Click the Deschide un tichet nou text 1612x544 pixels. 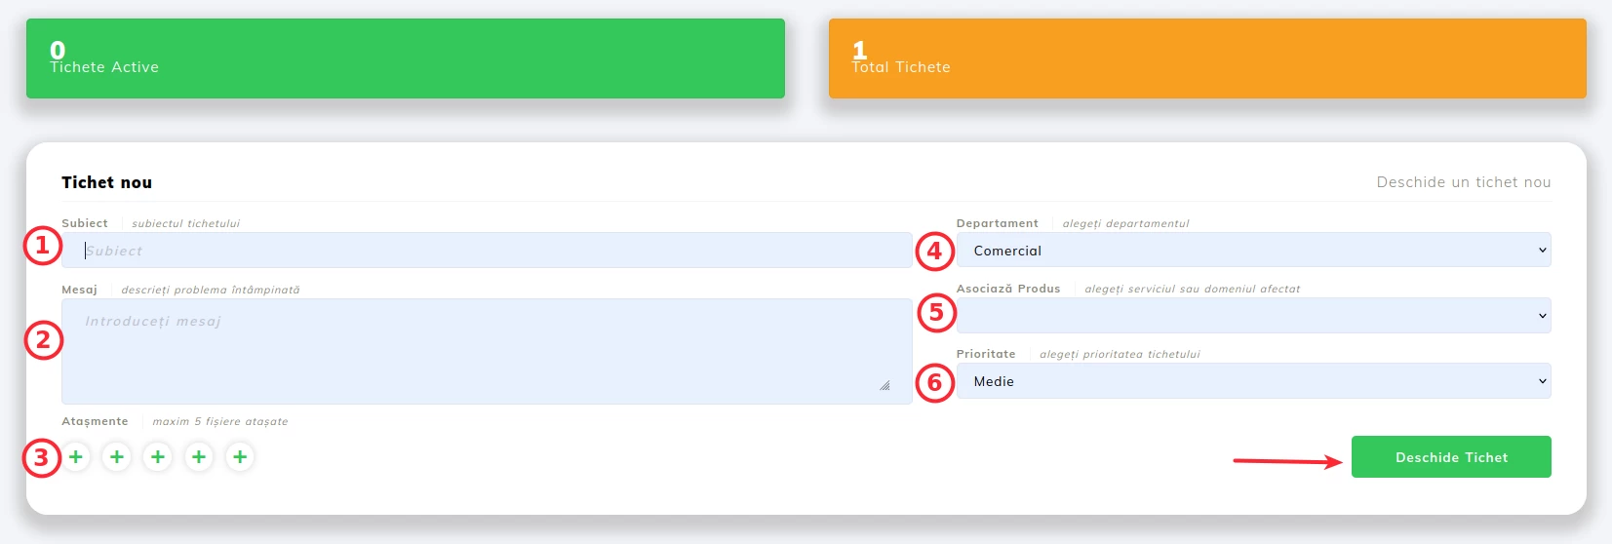(x=1463, y=182)
